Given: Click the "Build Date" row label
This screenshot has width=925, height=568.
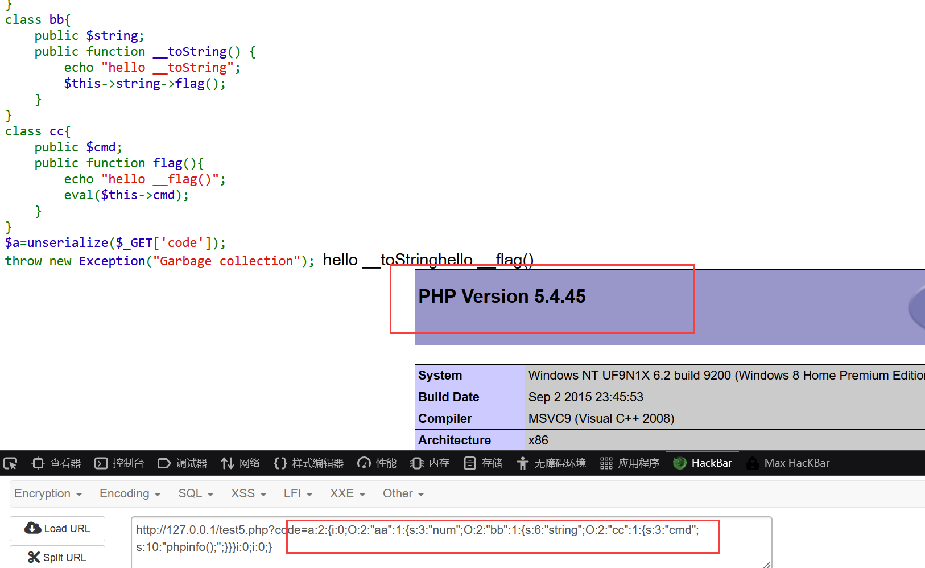Looking at the screenshot, I should point(448,397).
